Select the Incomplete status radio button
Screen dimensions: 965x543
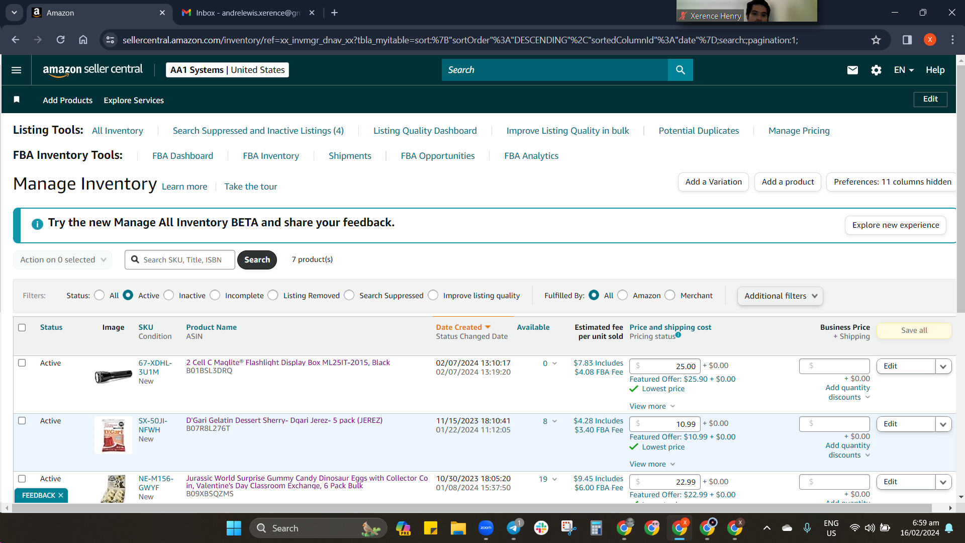215,295
